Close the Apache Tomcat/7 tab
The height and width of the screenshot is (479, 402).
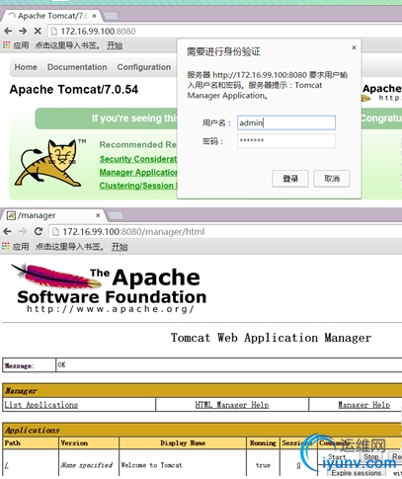click(95, 16)
